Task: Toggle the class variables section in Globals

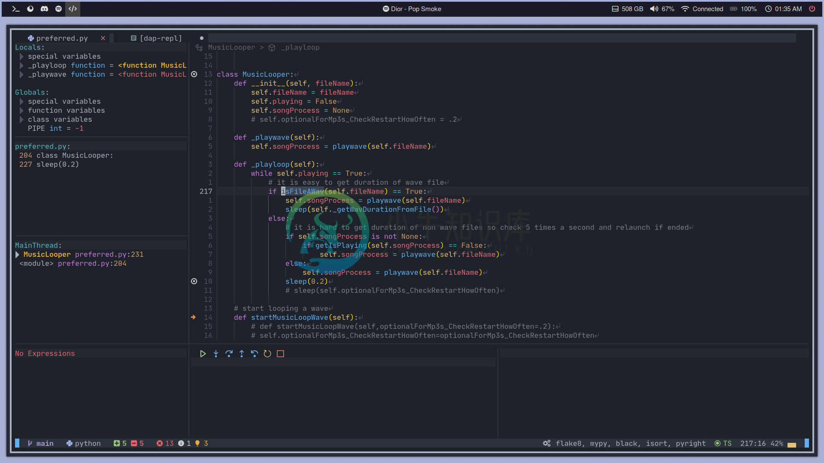Action: tap(21, 119)
